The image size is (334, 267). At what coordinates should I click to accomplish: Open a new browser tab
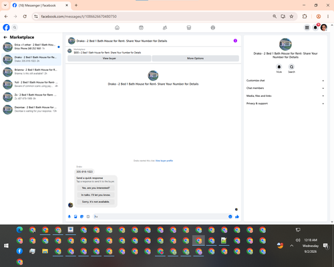(76, 5)
